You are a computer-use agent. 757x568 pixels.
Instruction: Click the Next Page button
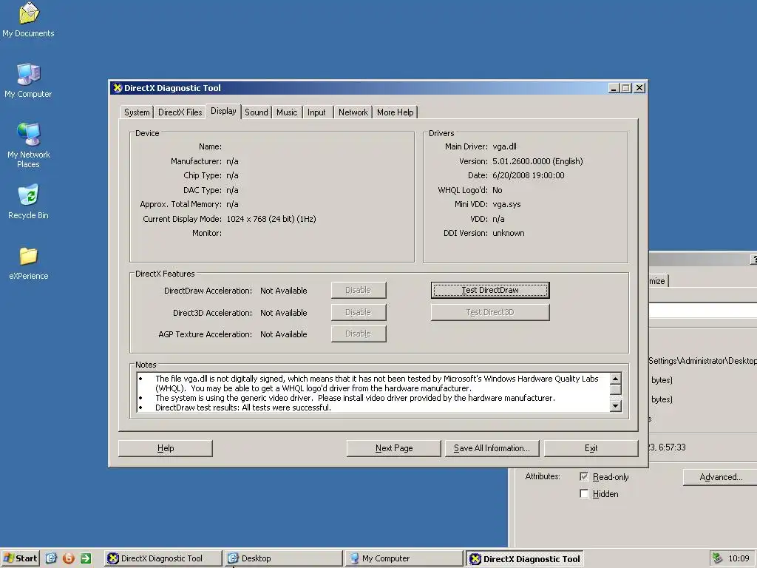click(394, 448)
